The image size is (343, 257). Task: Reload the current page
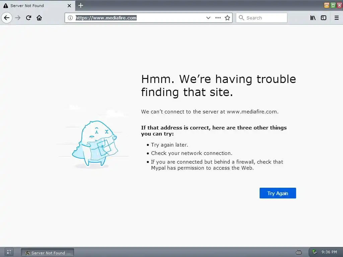[28, 18]
